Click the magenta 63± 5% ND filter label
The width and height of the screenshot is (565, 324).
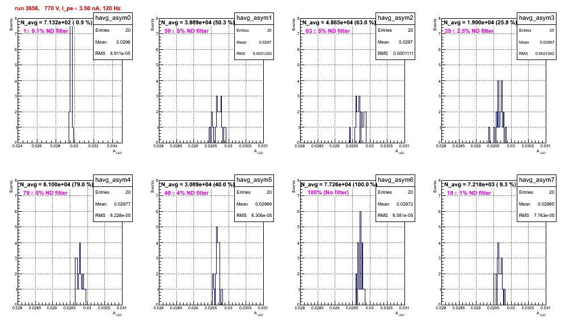[328, 31]
